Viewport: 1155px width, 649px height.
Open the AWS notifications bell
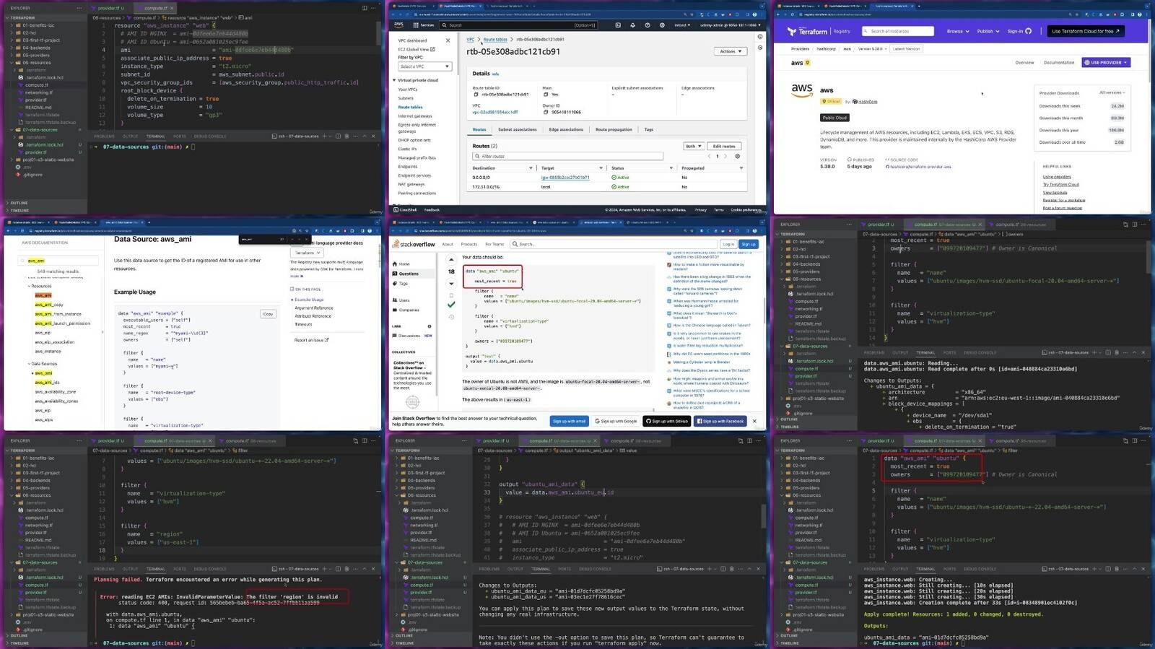click(x=633, y=25)
